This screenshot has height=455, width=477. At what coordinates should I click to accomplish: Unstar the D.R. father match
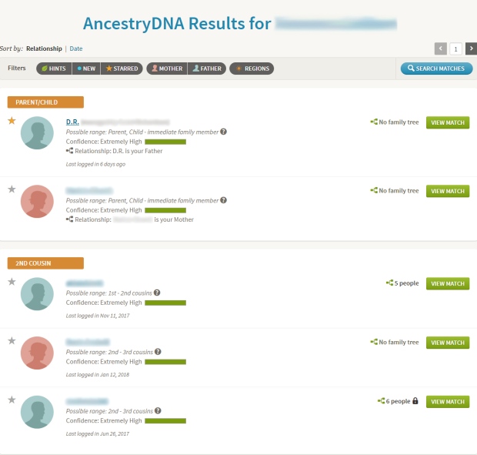tap(12, 121)
